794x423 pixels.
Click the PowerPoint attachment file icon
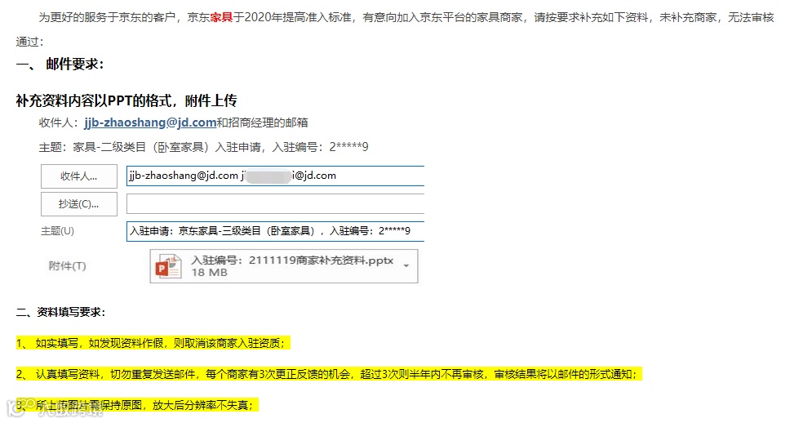tap(169, 266)
